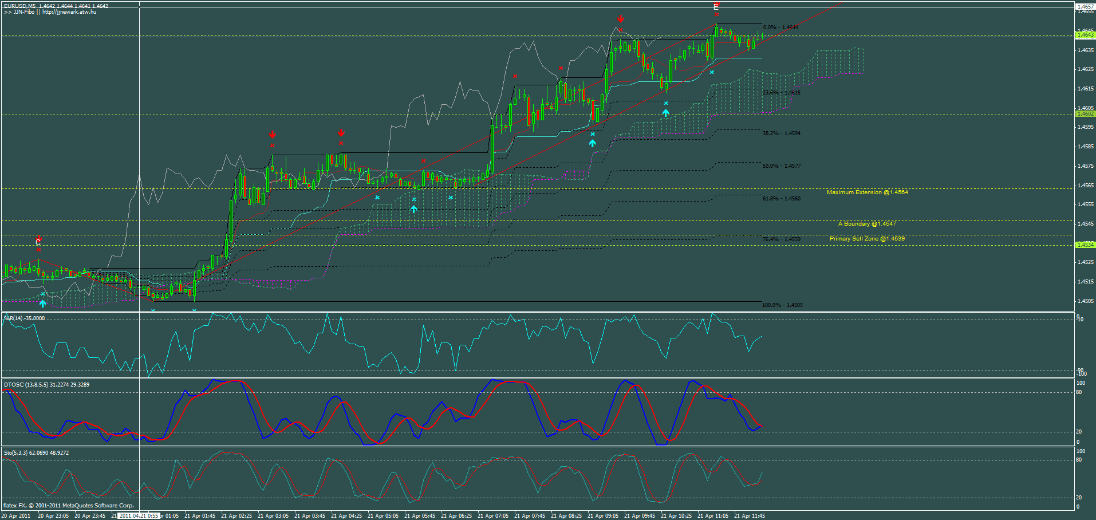
Task: Click the cyan X marker near the 11:05 candles
Action: pyautogui.click(x=711, y=73)
